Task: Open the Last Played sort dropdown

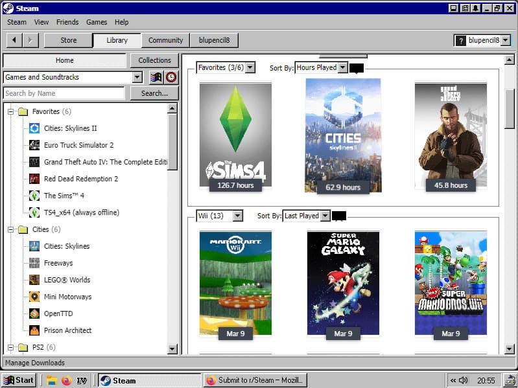Action: pyautogui.click(x=325, y=216)
